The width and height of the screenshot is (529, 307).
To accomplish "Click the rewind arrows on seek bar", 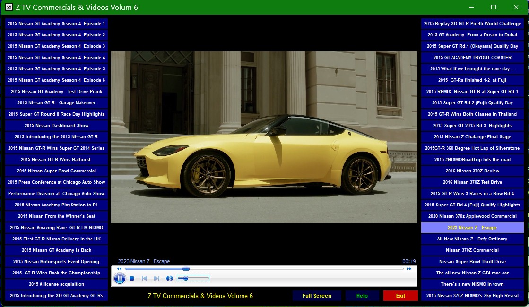I will [x=119, y=269].
